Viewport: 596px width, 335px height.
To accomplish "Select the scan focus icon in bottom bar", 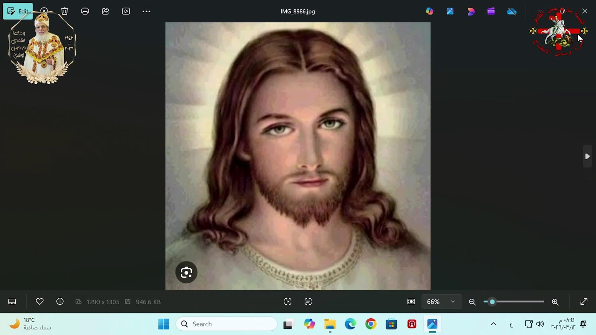I will [x=288, y=302].
